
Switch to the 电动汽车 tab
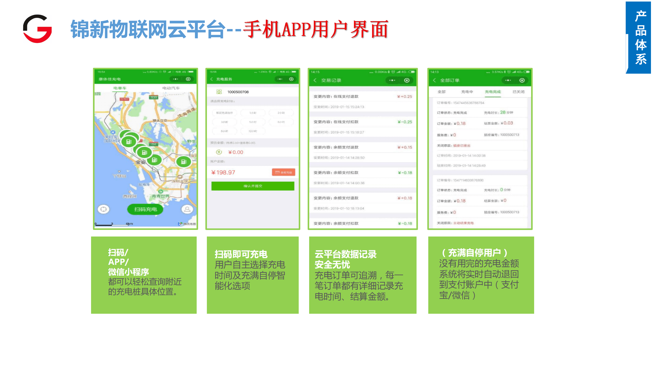click(171, 88)
